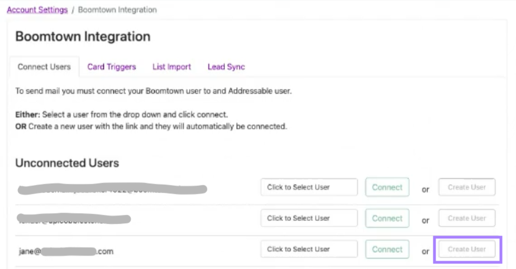Image resolution: width=516 pixels, height=269 pixels.
Task: Open the second row's Click to Select User dropdown
Action: tap(309, 218)
